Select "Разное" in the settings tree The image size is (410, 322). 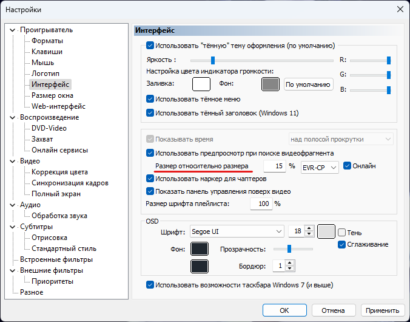(32, 292)
